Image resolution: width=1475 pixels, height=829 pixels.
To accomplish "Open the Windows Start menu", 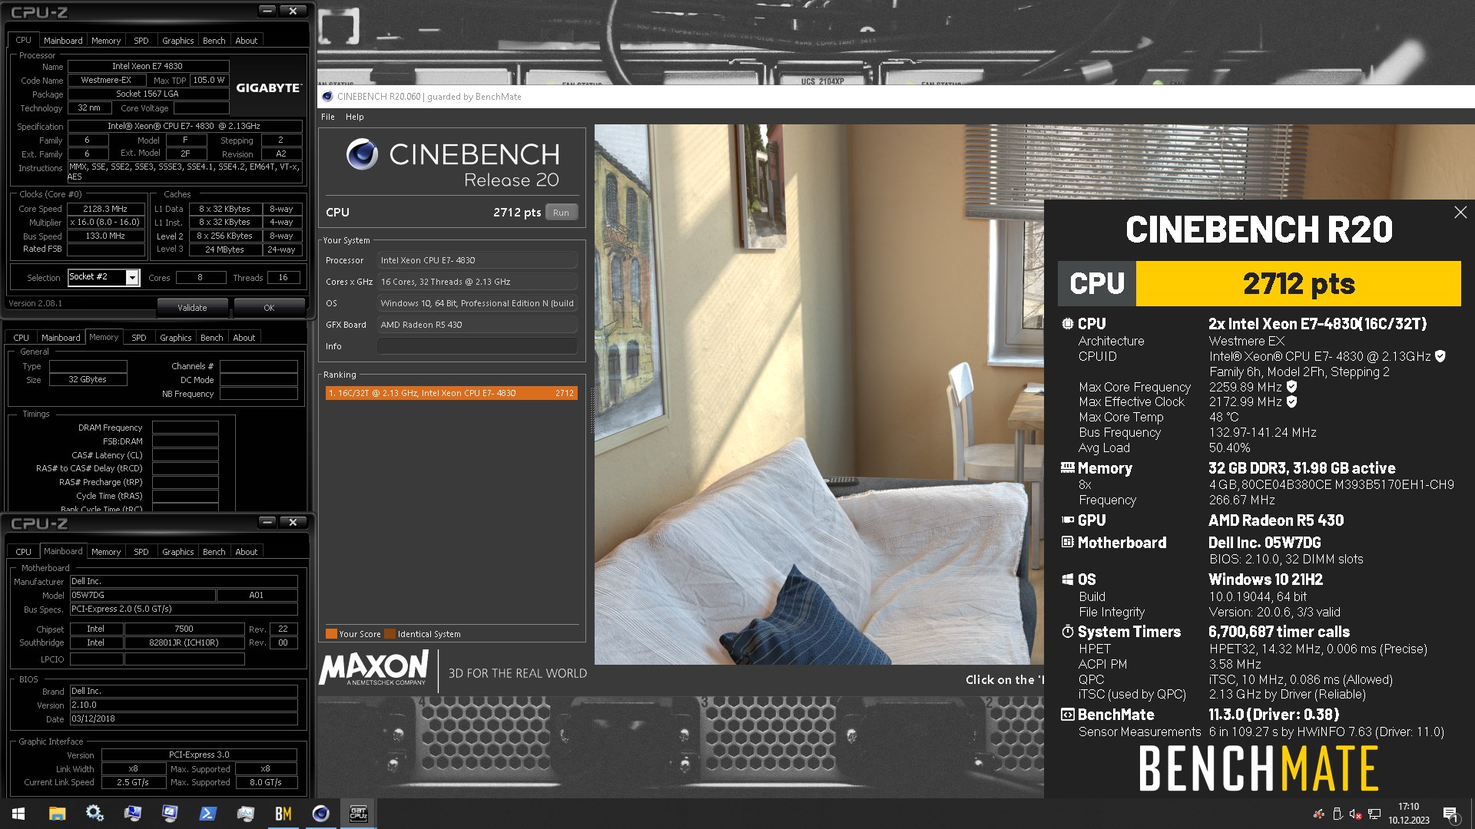I will tap(18, 814).
